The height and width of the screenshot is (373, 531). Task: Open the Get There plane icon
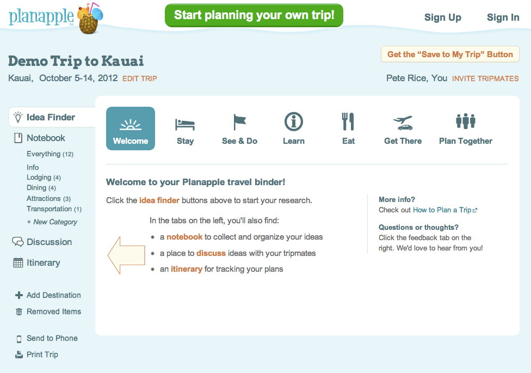coord(403,123)
